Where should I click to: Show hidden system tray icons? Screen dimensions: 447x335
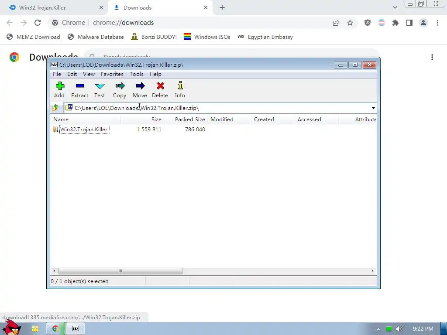click(378, 329)
